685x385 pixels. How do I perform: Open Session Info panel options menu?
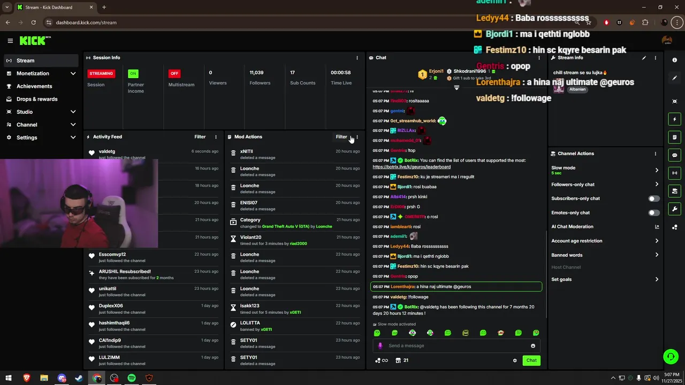point(357,58)
